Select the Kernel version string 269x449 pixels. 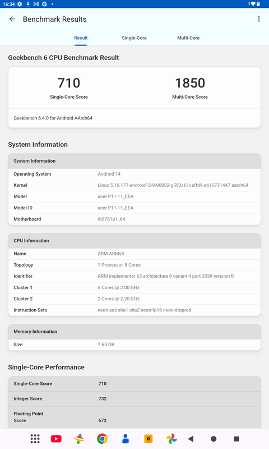pyautogui.click(x=173, y=185)
